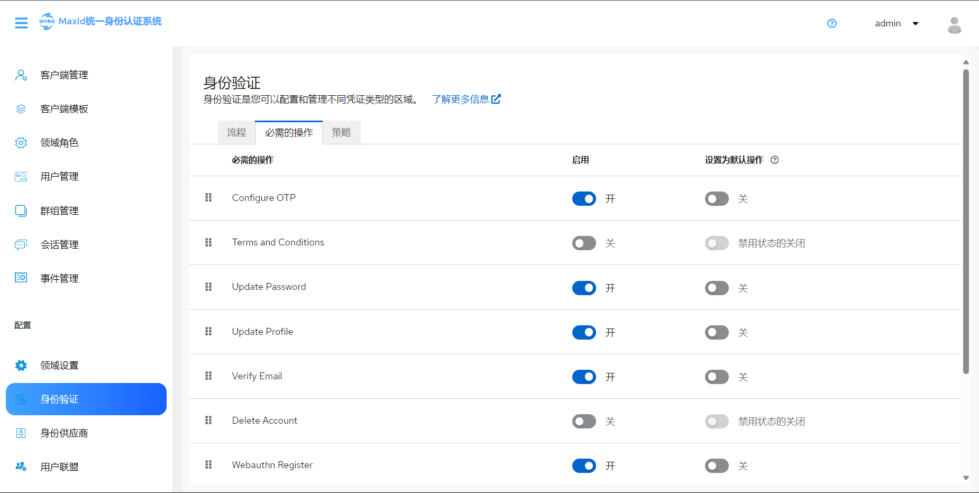Click the 身份验证 icon in sidebar

[21, 399]
